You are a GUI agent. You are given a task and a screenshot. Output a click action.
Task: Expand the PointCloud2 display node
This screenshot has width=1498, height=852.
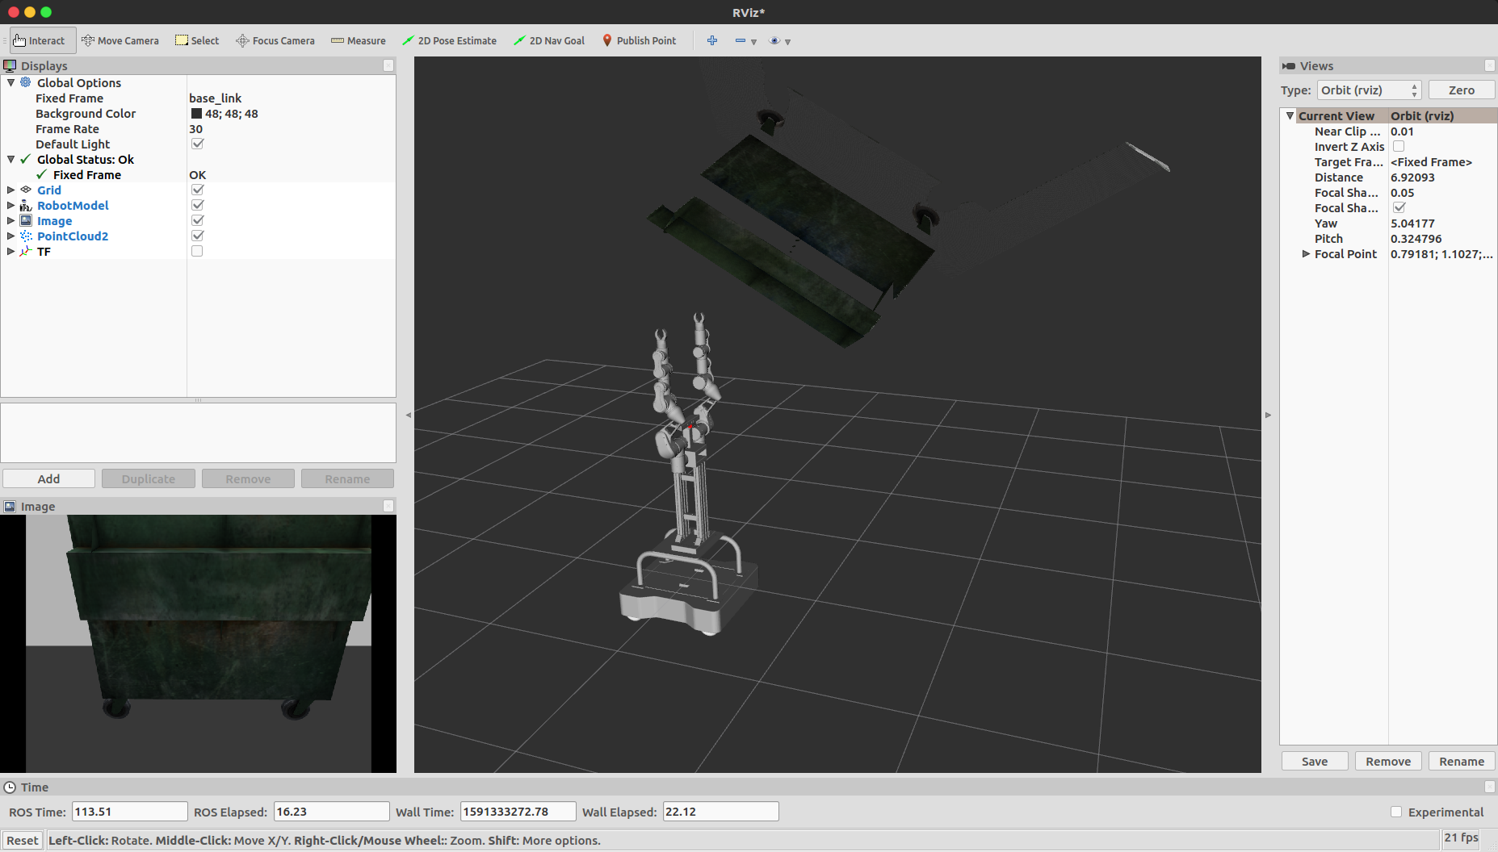(10, 236)
